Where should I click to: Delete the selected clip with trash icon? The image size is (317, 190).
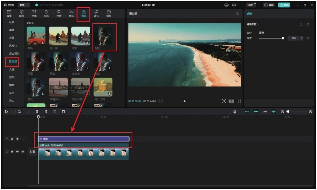(x=63, y=111)
